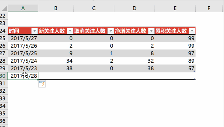Select column C header
The width and height of the screenshot is (224, 127).
(x=94, y=8)
